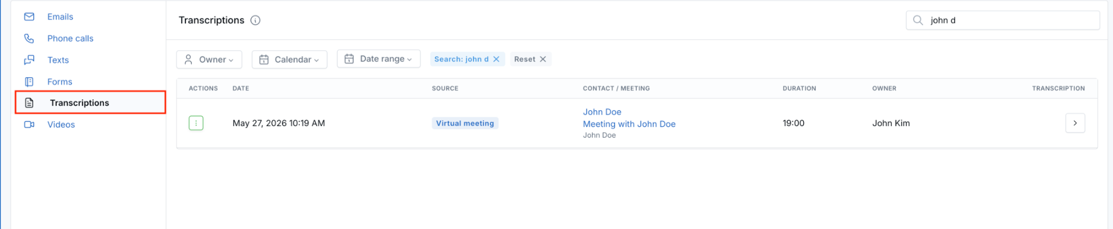
Task: Click the Phone calls handset icon
Action: pos(29,38)
